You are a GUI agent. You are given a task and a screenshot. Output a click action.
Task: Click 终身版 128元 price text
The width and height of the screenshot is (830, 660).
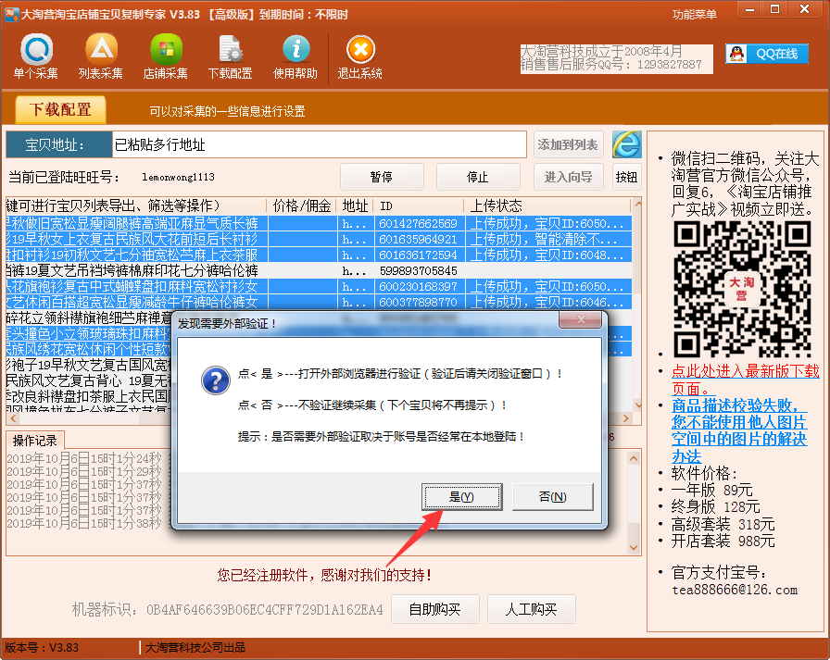coord(716,506)
